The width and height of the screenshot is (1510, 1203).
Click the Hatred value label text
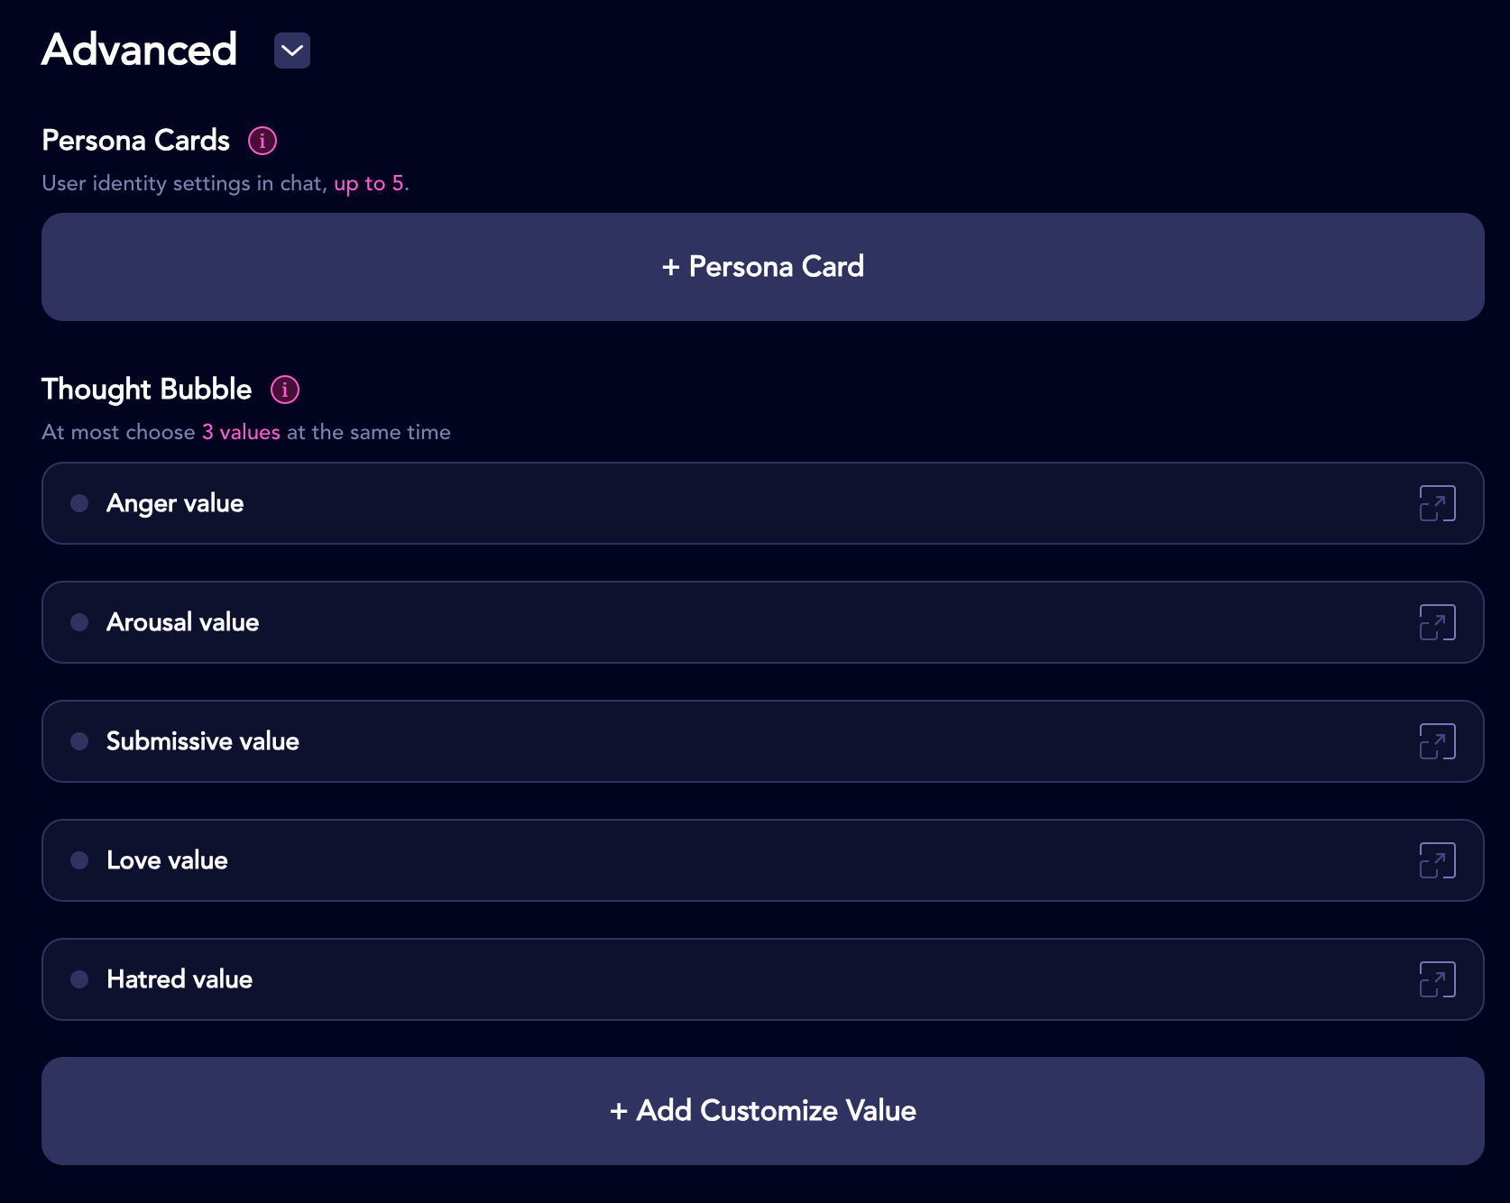click(x=180, y=979)
